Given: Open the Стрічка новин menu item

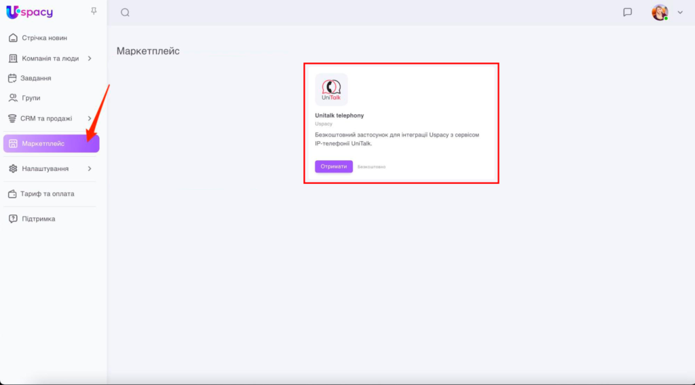Looking at the screenshot, I should (x=44, y=38).
